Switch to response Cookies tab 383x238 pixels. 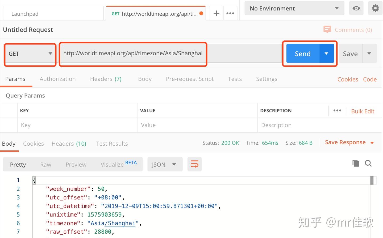pos(34,143)
